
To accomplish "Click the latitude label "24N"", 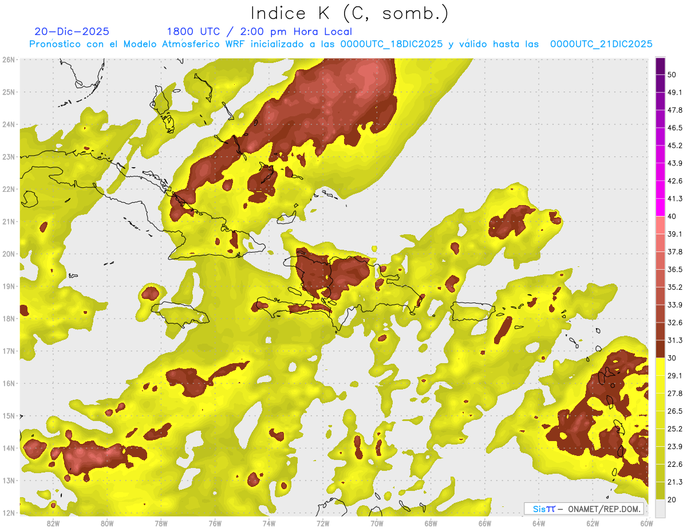I will point(9,124).
